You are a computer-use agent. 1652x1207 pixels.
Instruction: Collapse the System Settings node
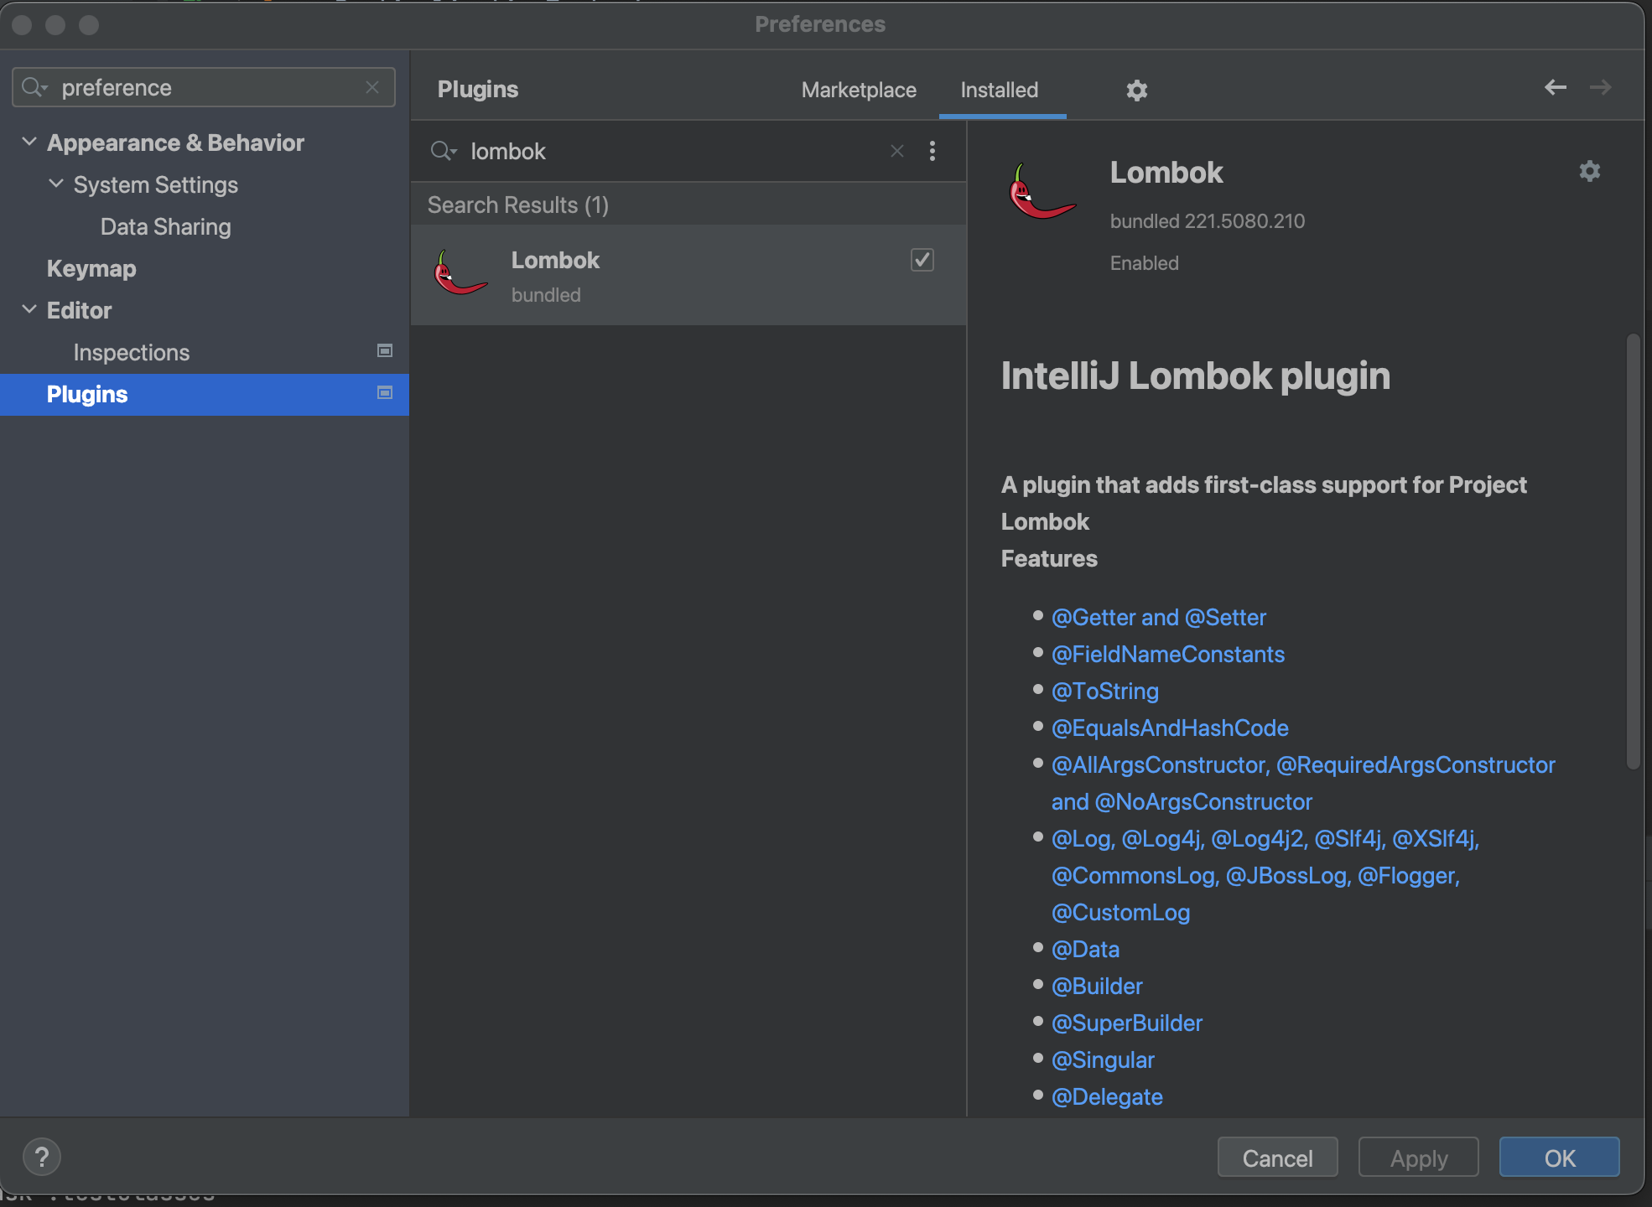click(56, 184)
